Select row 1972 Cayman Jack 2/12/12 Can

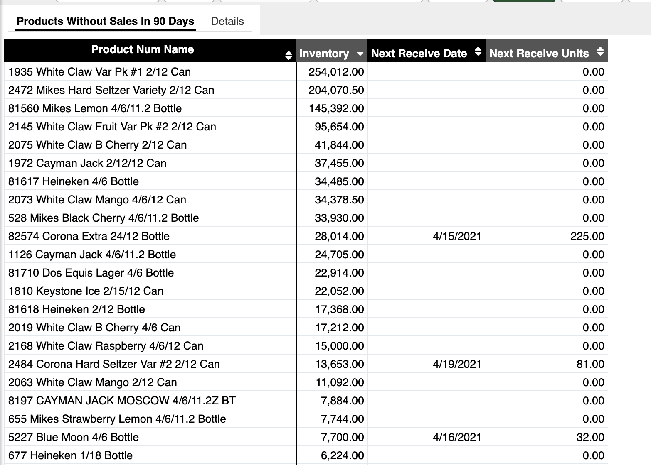click(306, 163)
